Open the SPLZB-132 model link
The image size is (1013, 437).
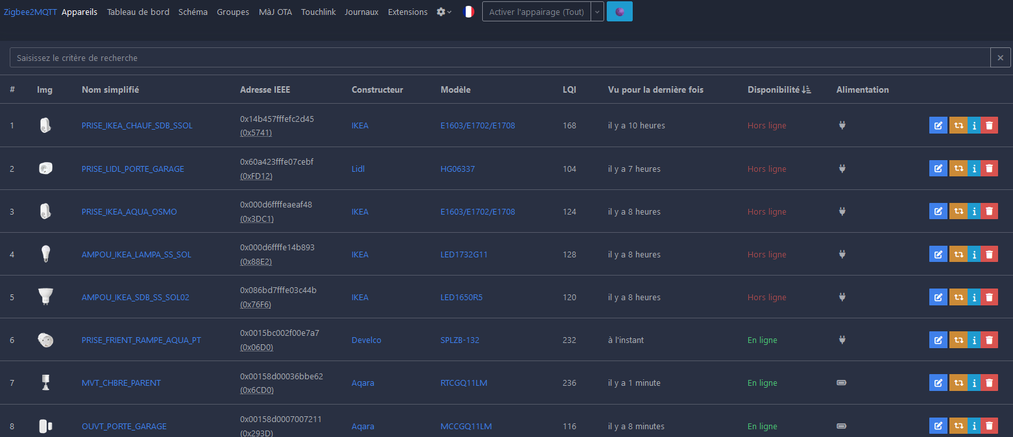coord(459,340)
